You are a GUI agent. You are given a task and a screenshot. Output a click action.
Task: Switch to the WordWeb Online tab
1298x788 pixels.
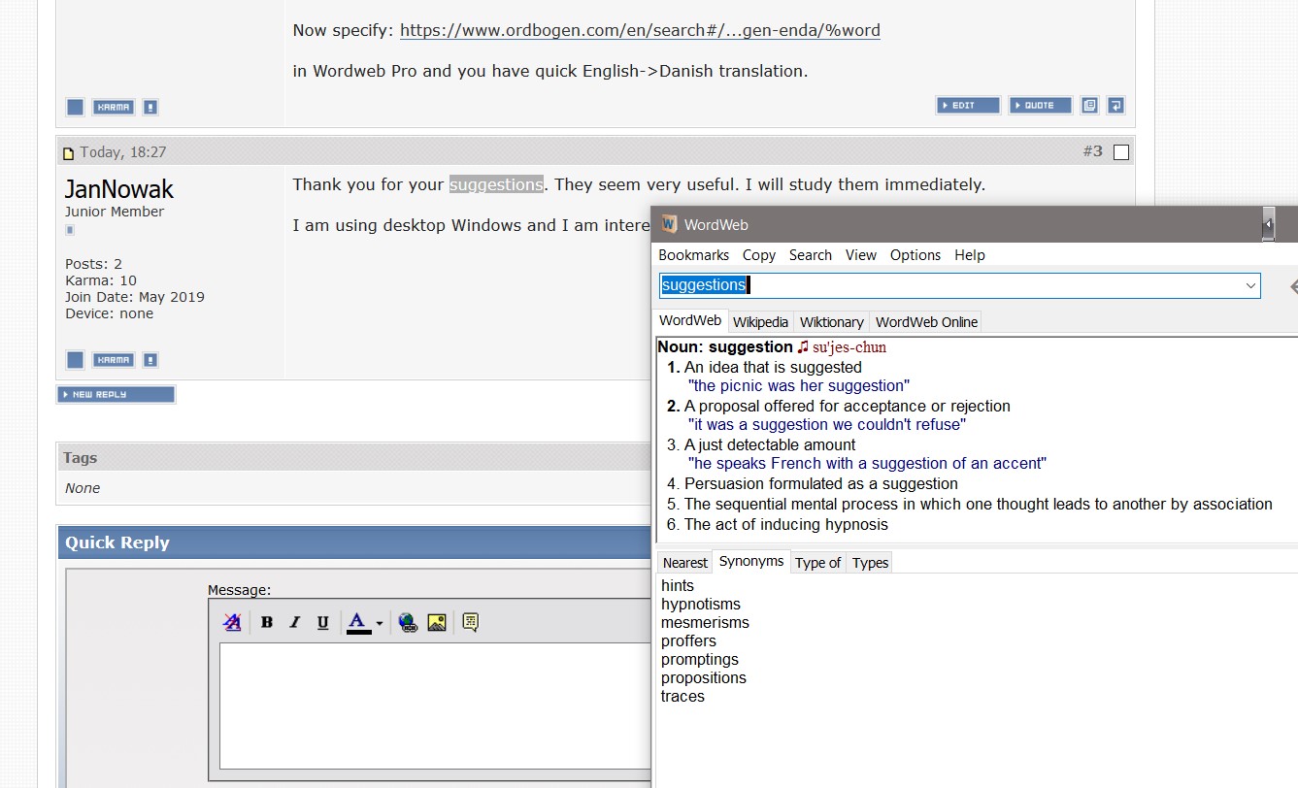[926, 322]
